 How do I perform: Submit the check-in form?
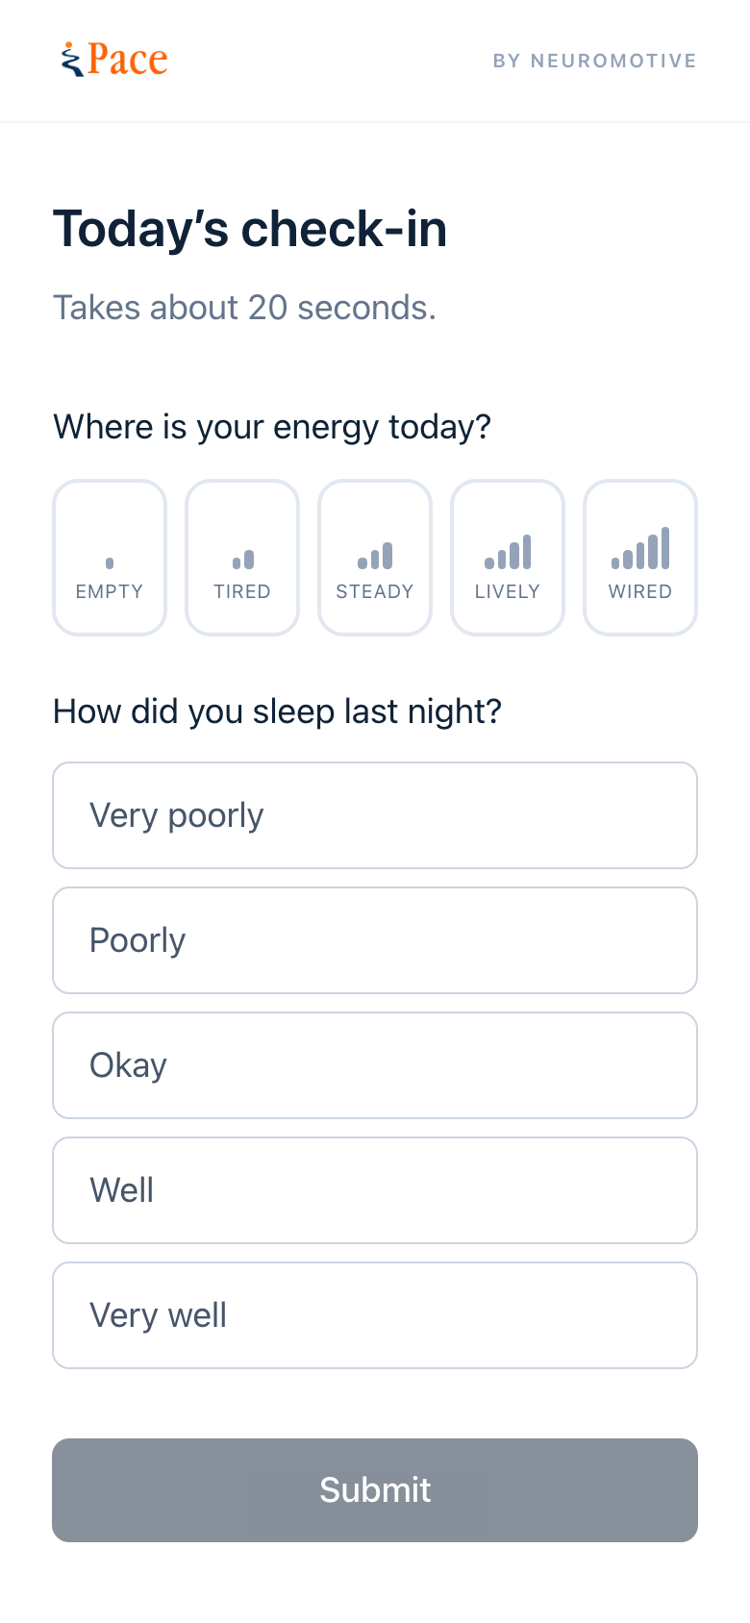point(375,1490)
